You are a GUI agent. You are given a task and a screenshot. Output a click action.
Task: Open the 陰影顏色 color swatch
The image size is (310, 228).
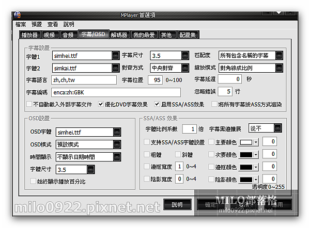tap(249, 180)
